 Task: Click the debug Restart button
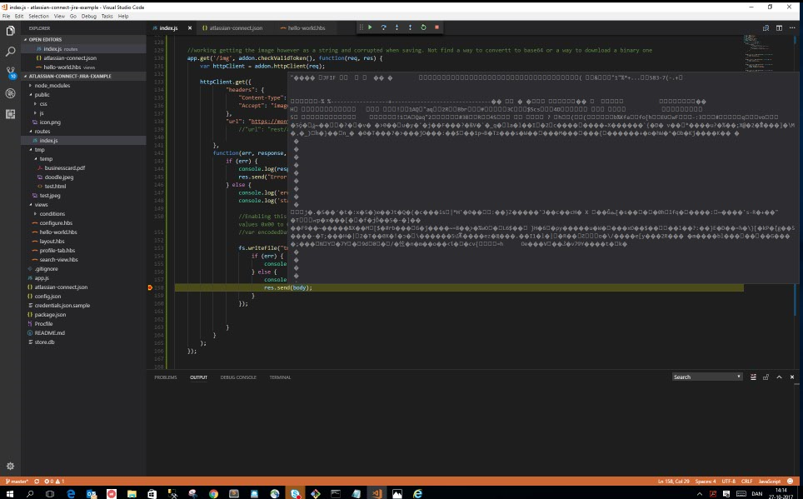click(423, 27)
